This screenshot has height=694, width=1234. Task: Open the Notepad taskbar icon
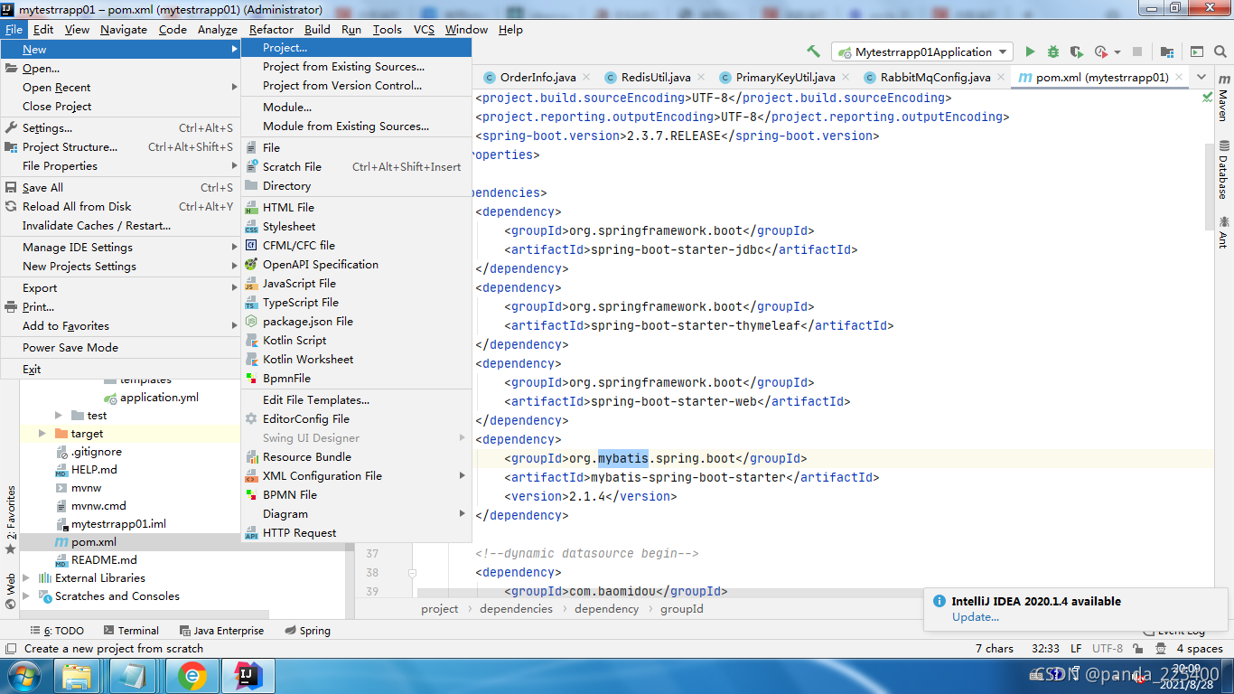pyautogui.click(x=134, y=675)
